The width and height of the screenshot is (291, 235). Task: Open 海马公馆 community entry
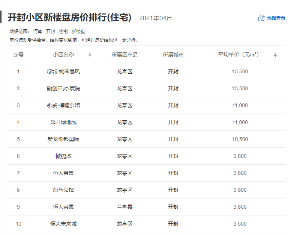coord(63,190)
